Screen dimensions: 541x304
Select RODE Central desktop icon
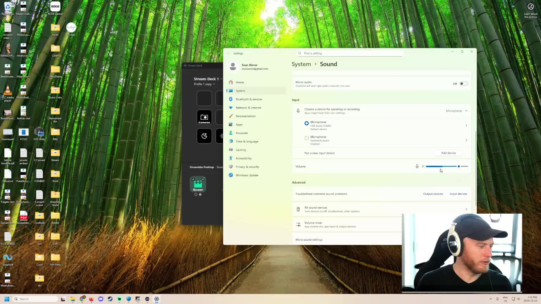[55, 8]
